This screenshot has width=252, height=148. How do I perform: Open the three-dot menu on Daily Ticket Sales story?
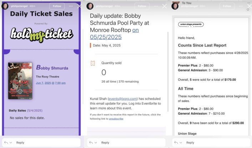(x=71, y=6)
